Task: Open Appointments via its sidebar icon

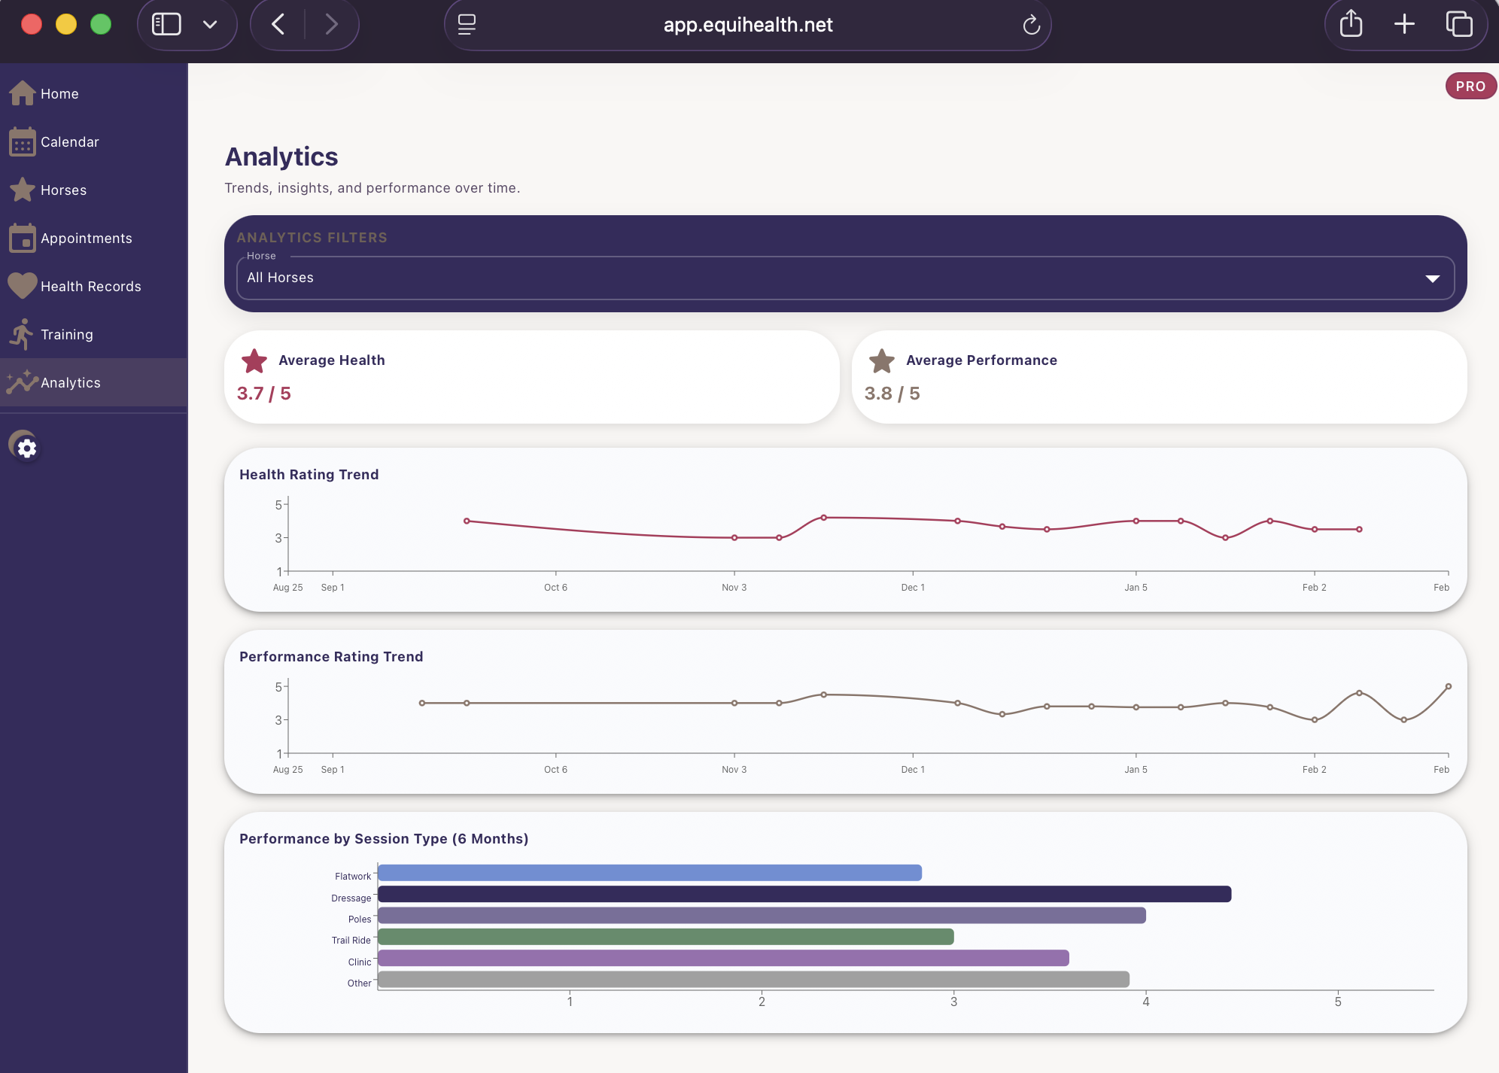Action: click(x=22, y=237)
